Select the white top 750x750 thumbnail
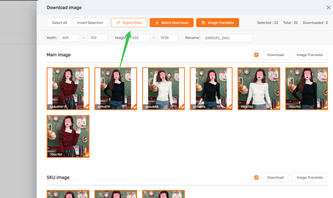Image resolution: width=333 pixels, height=198 pixels. click(259, 89)
